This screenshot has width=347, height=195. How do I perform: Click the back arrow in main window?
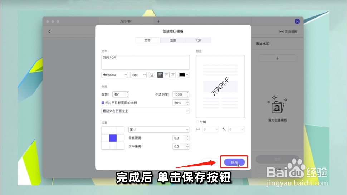click(x=49, y=31)
